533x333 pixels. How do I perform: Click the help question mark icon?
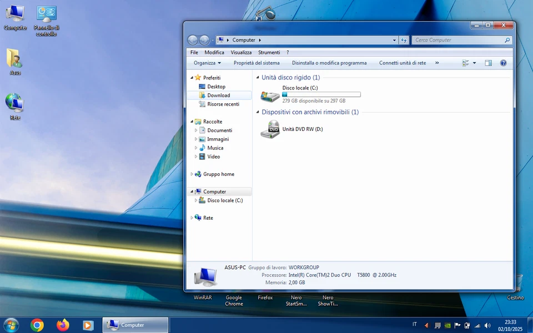pos(503,63)
